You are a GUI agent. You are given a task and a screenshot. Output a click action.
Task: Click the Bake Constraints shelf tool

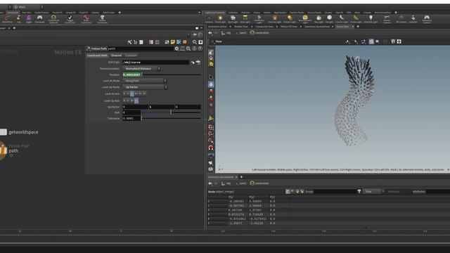[x=102, y=19]
